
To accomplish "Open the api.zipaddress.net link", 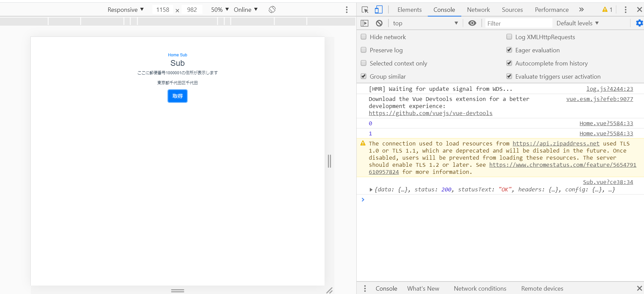I will click(x=556, y=143).
